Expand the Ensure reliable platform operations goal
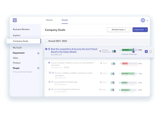The height and width of the screenshot is (117, 157). pyautogui.click(x=49, y=63)
